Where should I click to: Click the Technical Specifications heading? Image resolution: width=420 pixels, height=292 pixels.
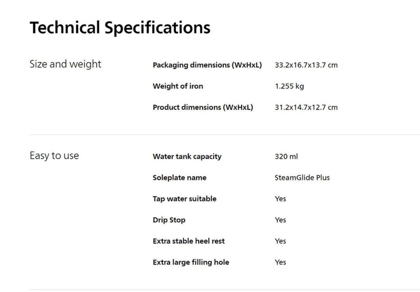120,28
